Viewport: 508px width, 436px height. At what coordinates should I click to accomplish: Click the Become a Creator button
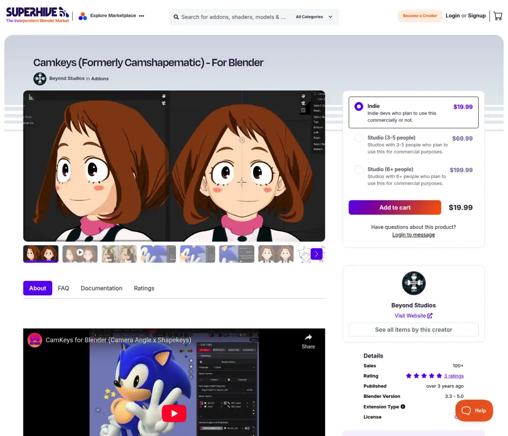click(x=419, y=16)
